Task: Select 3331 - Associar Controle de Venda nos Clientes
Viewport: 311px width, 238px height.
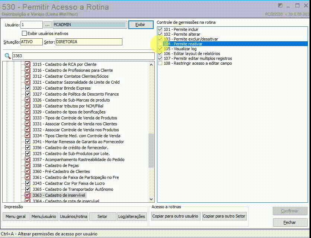Action: pyautogui.click(x=75, y=124)
